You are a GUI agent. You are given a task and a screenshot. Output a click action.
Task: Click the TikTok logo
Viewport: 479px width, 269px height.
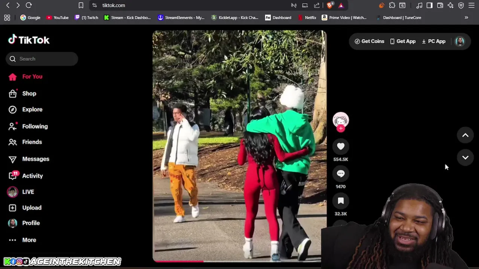coord(29,40)
